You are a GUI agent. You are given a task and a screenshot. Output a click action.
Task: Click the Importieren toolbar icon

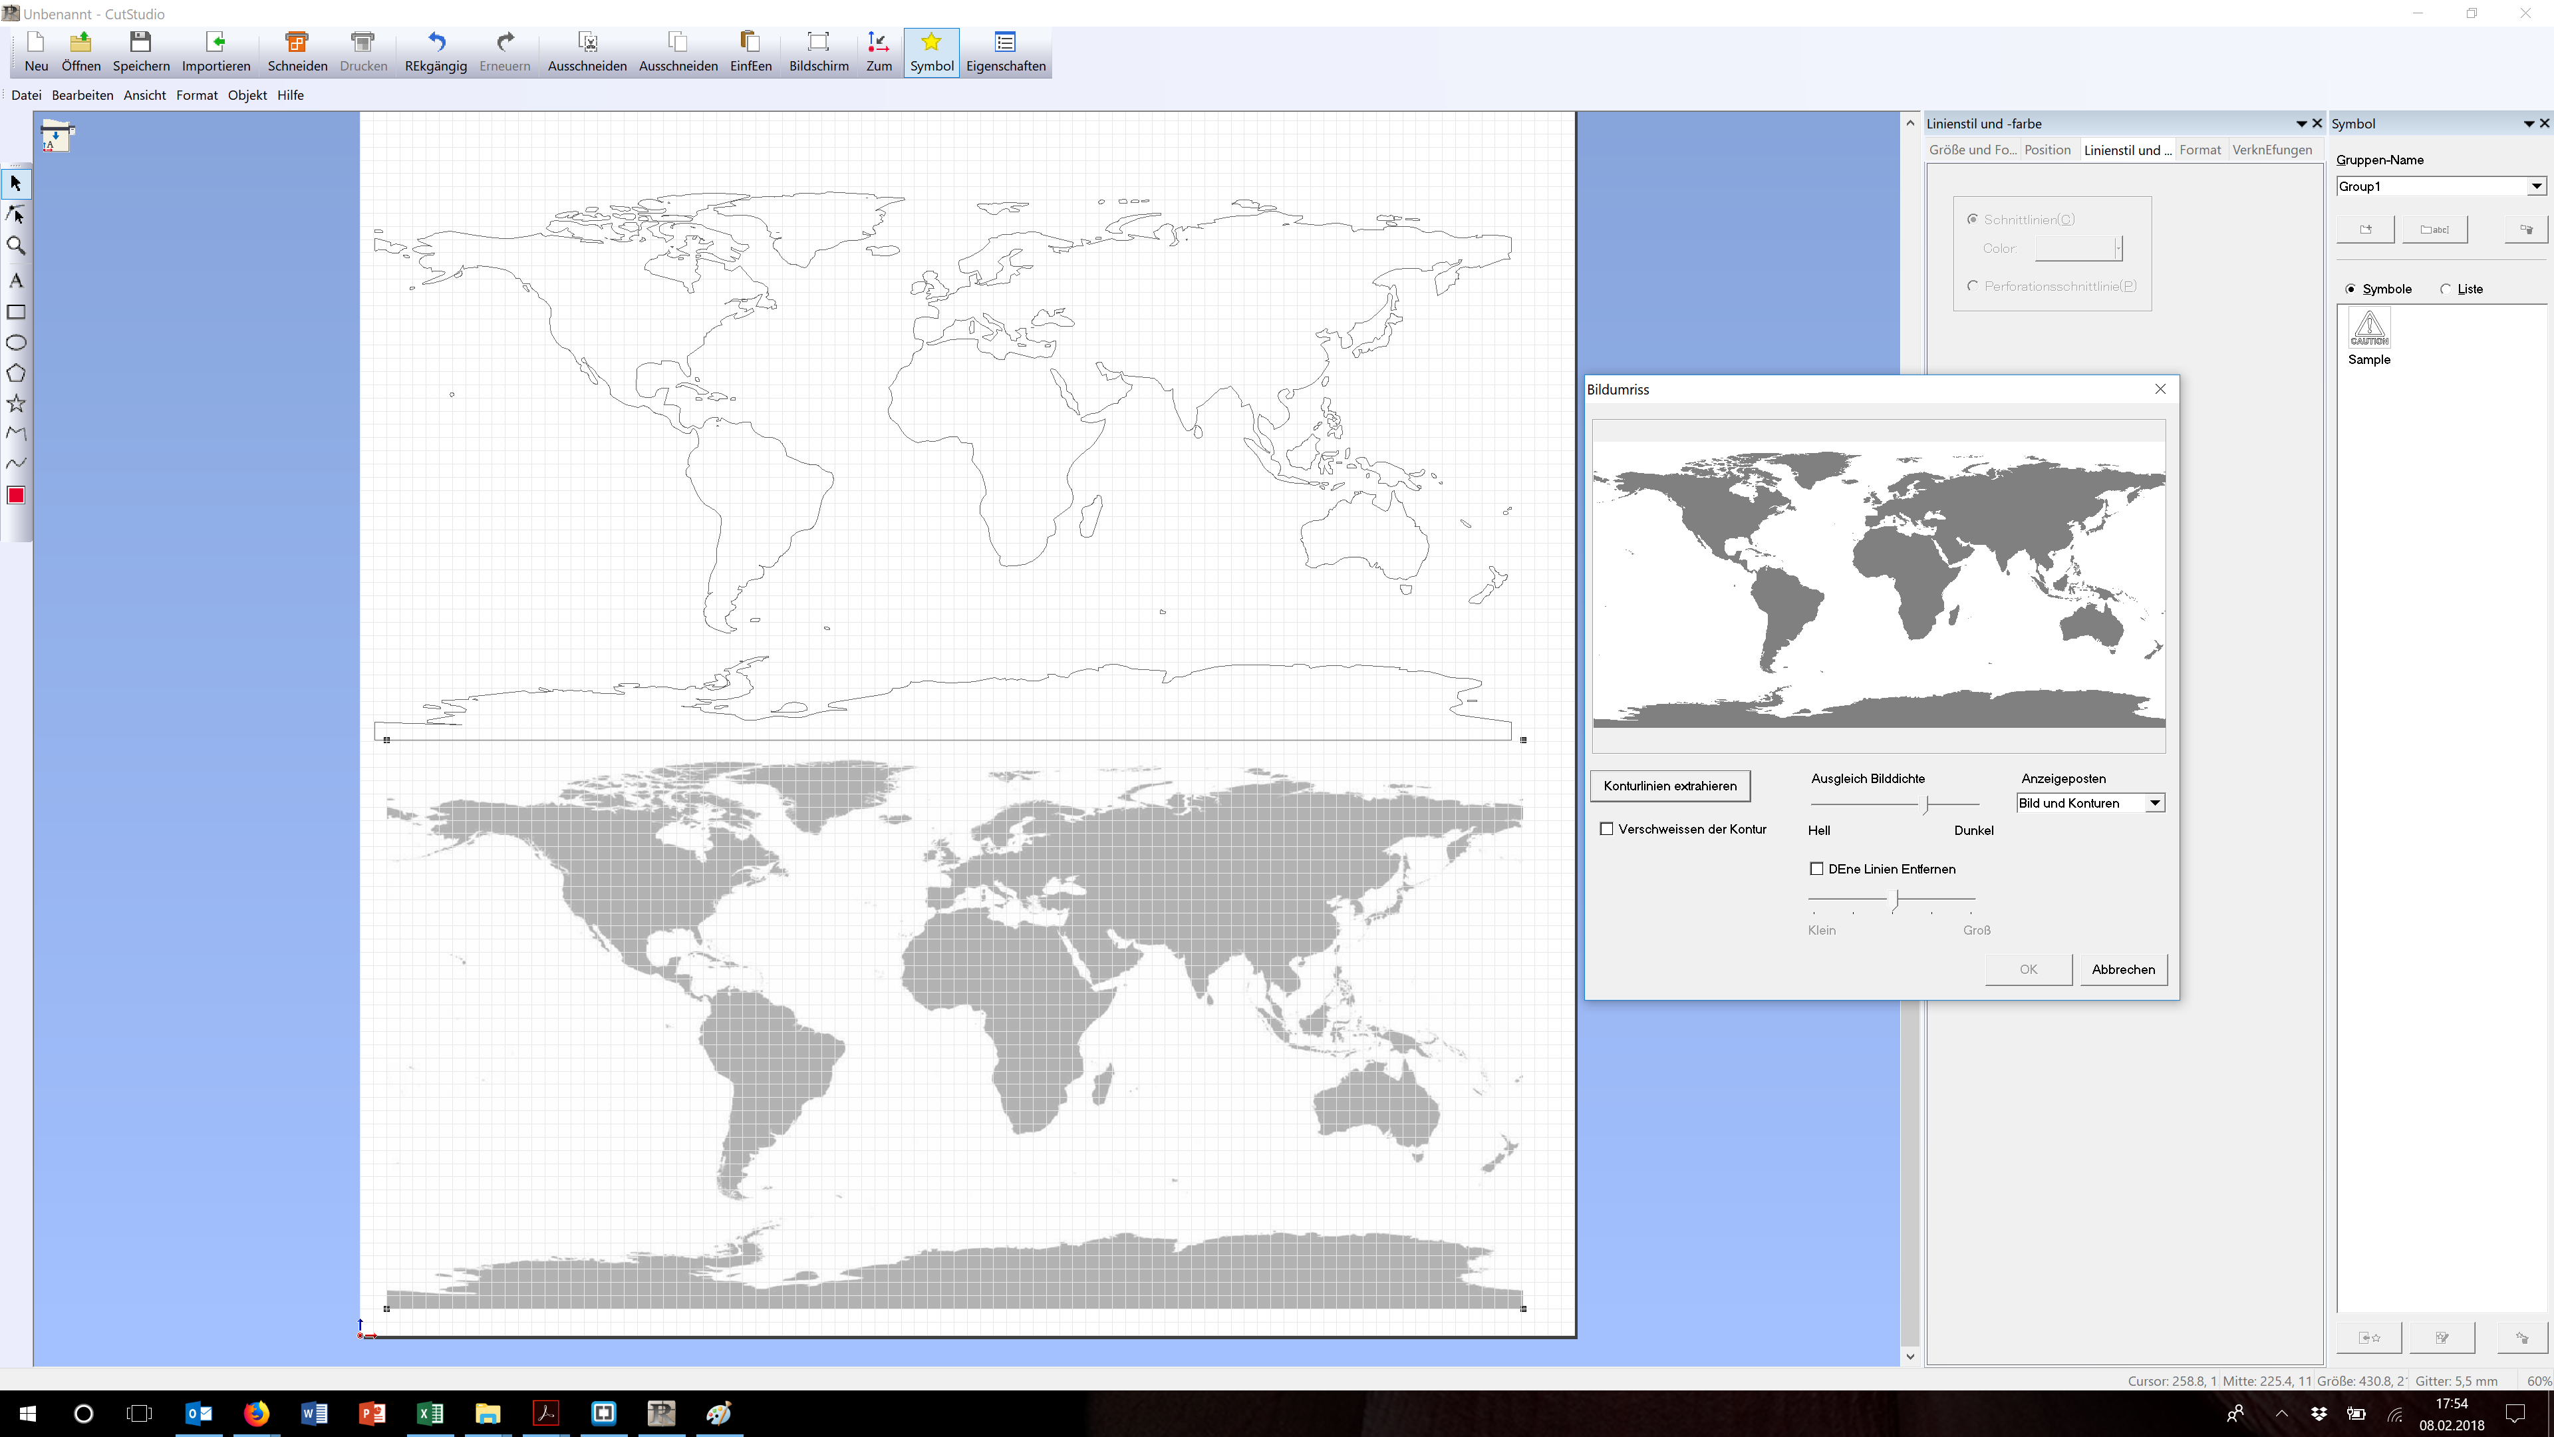click(215, 52)
